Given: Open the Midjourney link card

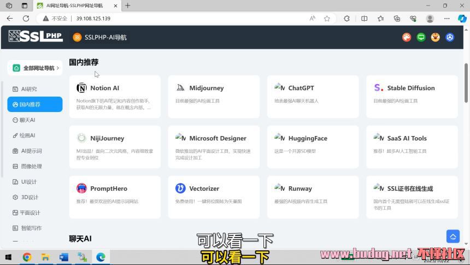Looking at the screenshot, I should pyautogui.click(x=214, y=96).
